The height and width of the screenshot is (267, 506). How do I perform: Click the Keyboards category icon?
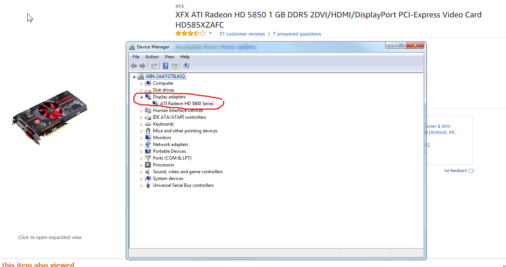point(148,124)
